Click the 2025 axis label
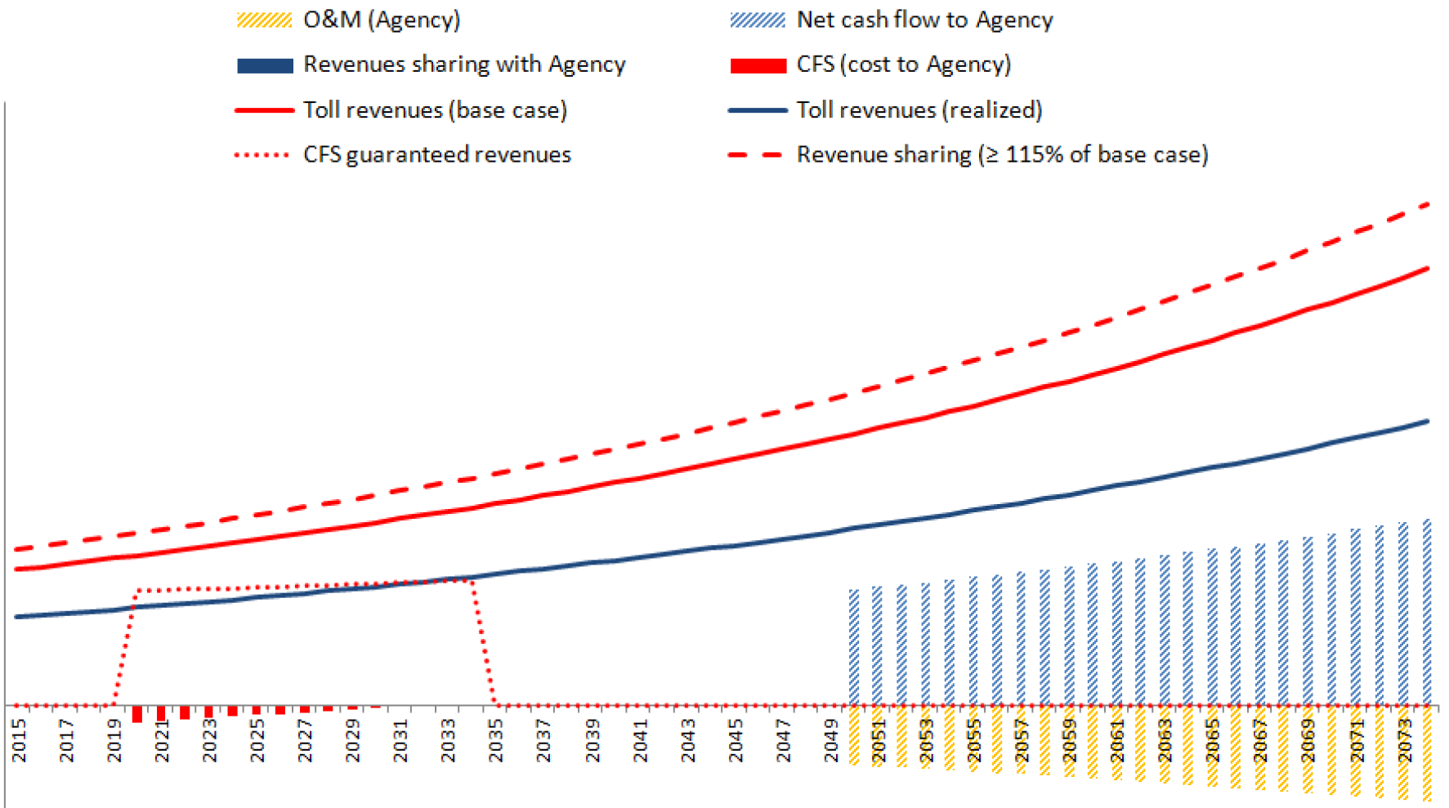 click(257, 740)
